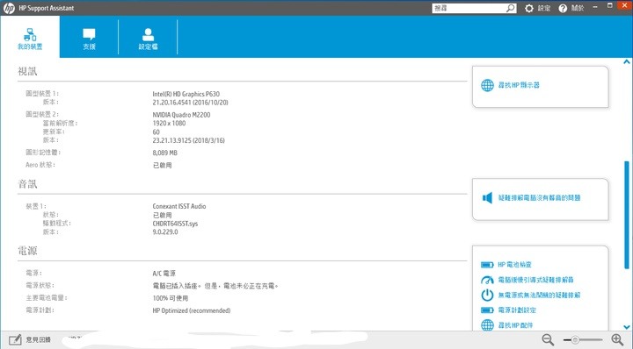The width and height of the screenshot is (633, 349).
Task: Open the 尋找 HP 配件 link
Action: point(515,324)
